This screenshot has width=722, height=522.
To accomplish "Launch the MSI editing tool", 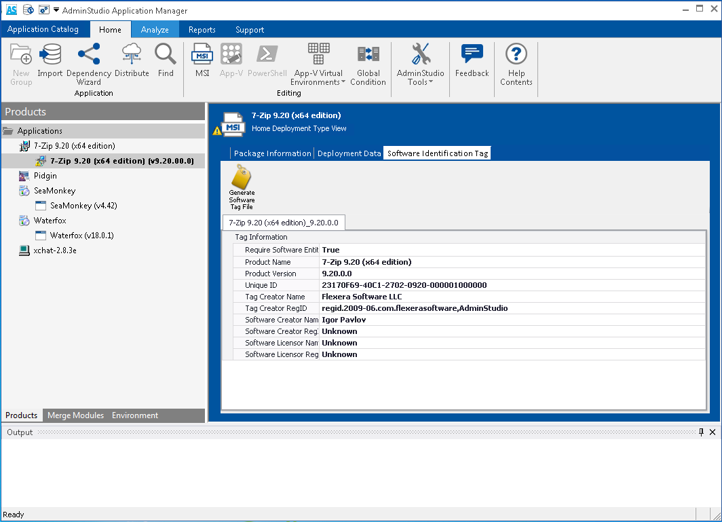I will pyautogui.click(x=202, y=60).
